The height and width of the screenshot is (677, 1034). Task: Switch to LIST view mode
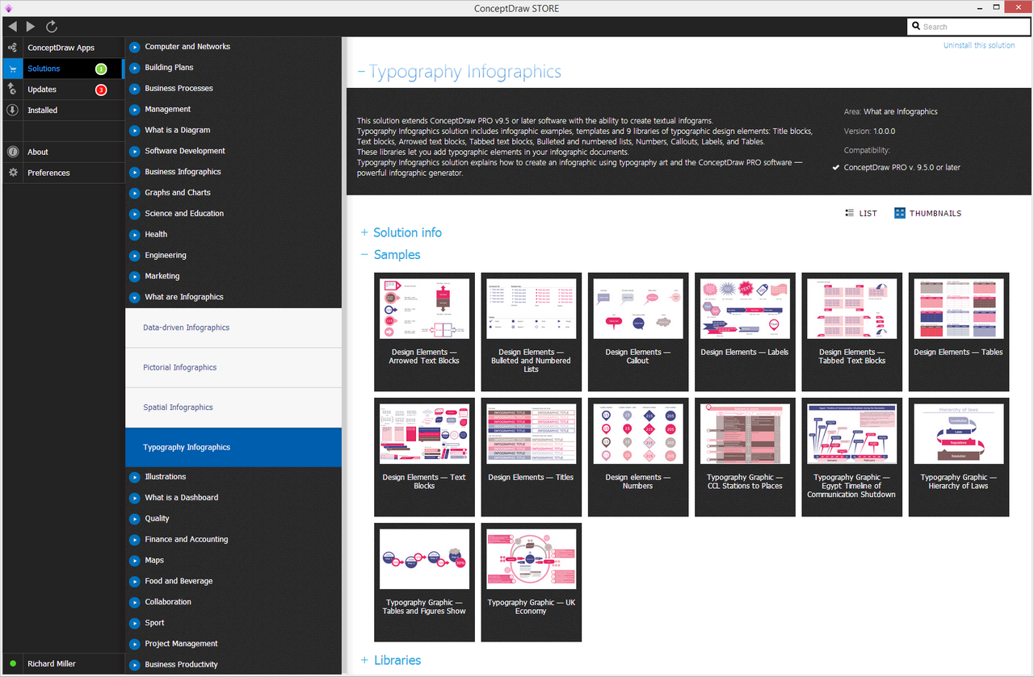(861, 213)
